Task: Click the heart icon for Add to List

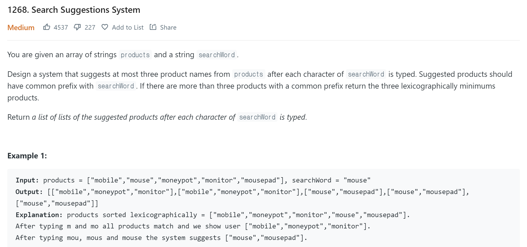Action: pyautogui.click(x=105, y=27)
